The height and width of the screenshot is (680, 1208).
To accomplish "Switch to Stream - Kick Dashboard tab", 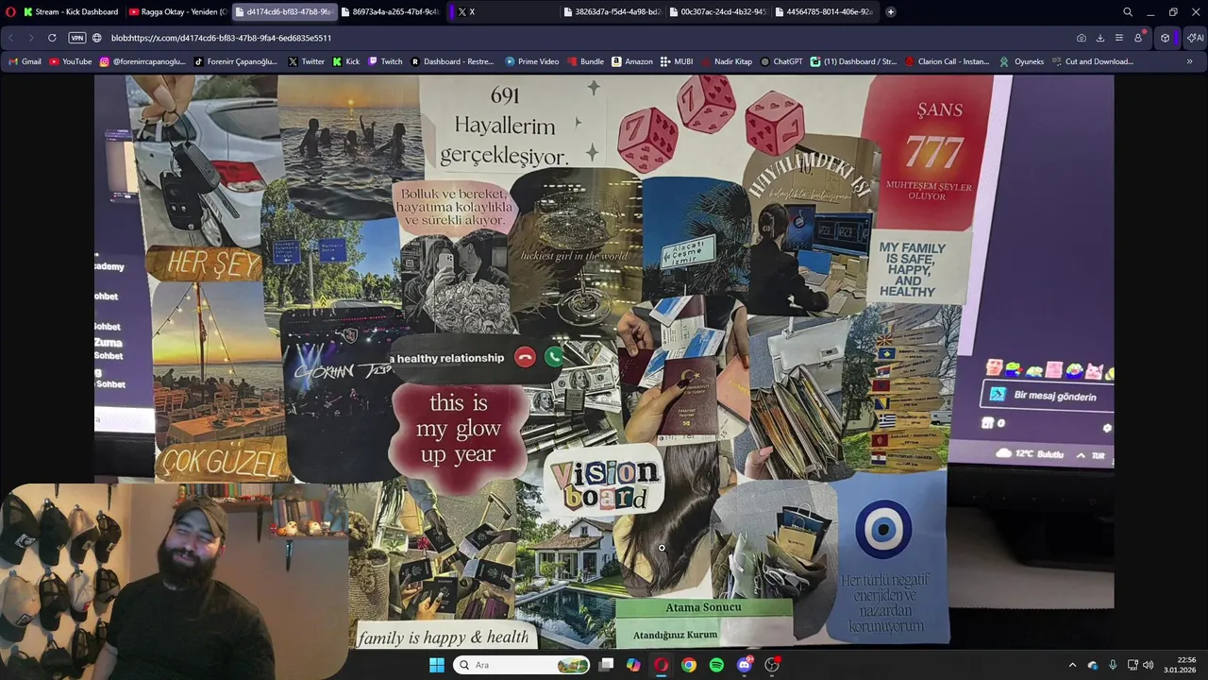I will [x=71, y=12].
